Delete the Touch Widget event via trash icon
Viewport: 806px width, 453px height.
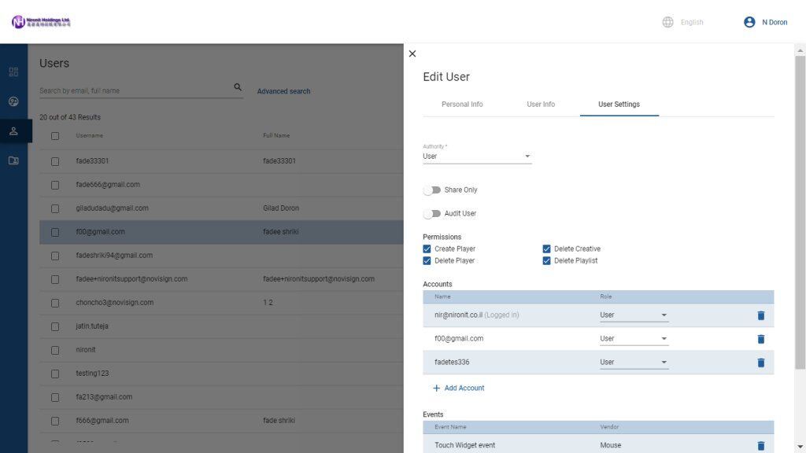pyautogui.click(x=760, y=445)
